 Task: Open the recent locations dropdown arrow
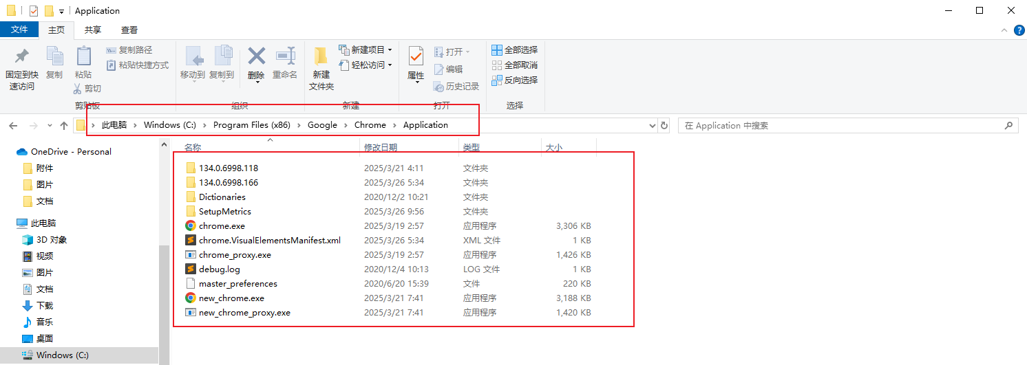pyautogui.click(x=49, y=126)
